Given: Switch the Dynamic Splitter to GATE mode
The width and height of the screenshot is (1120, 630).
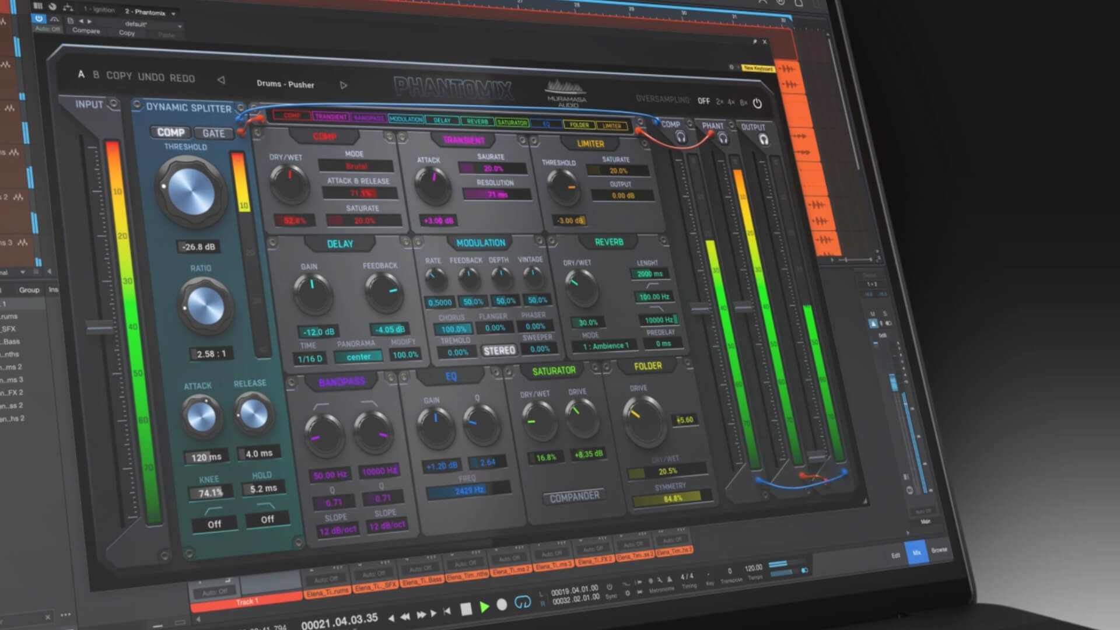Looking at the screenshot, I should click(213, 134).
